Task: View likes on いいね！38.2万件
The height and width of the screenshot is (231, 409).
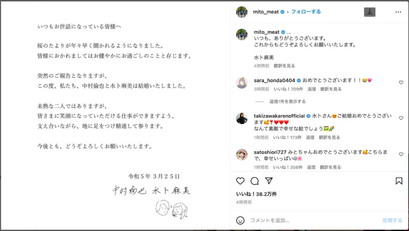Action: 256,194
